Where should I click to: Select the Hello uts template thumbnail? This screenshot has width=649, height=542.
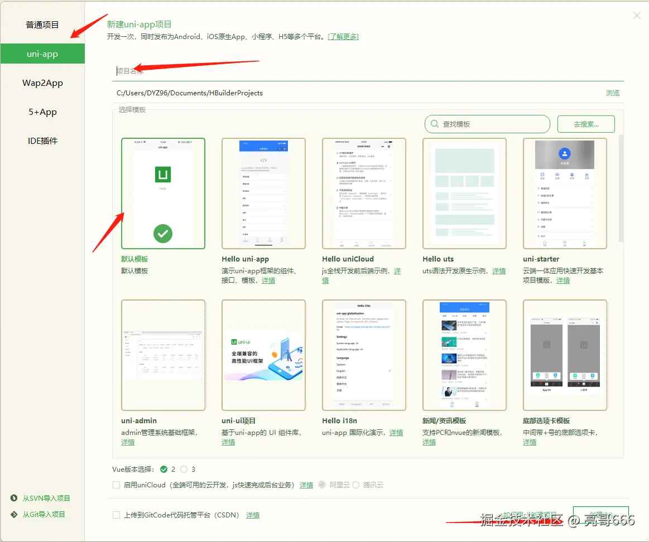coord(464,193)
